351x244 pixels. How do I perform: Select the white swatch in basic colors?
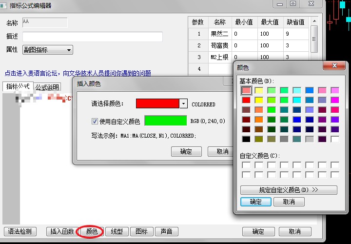(x=334, y=139)
